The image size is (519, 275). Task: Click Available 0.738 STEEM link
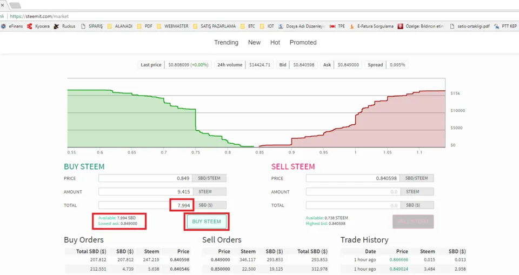click(x=327, y=218)
